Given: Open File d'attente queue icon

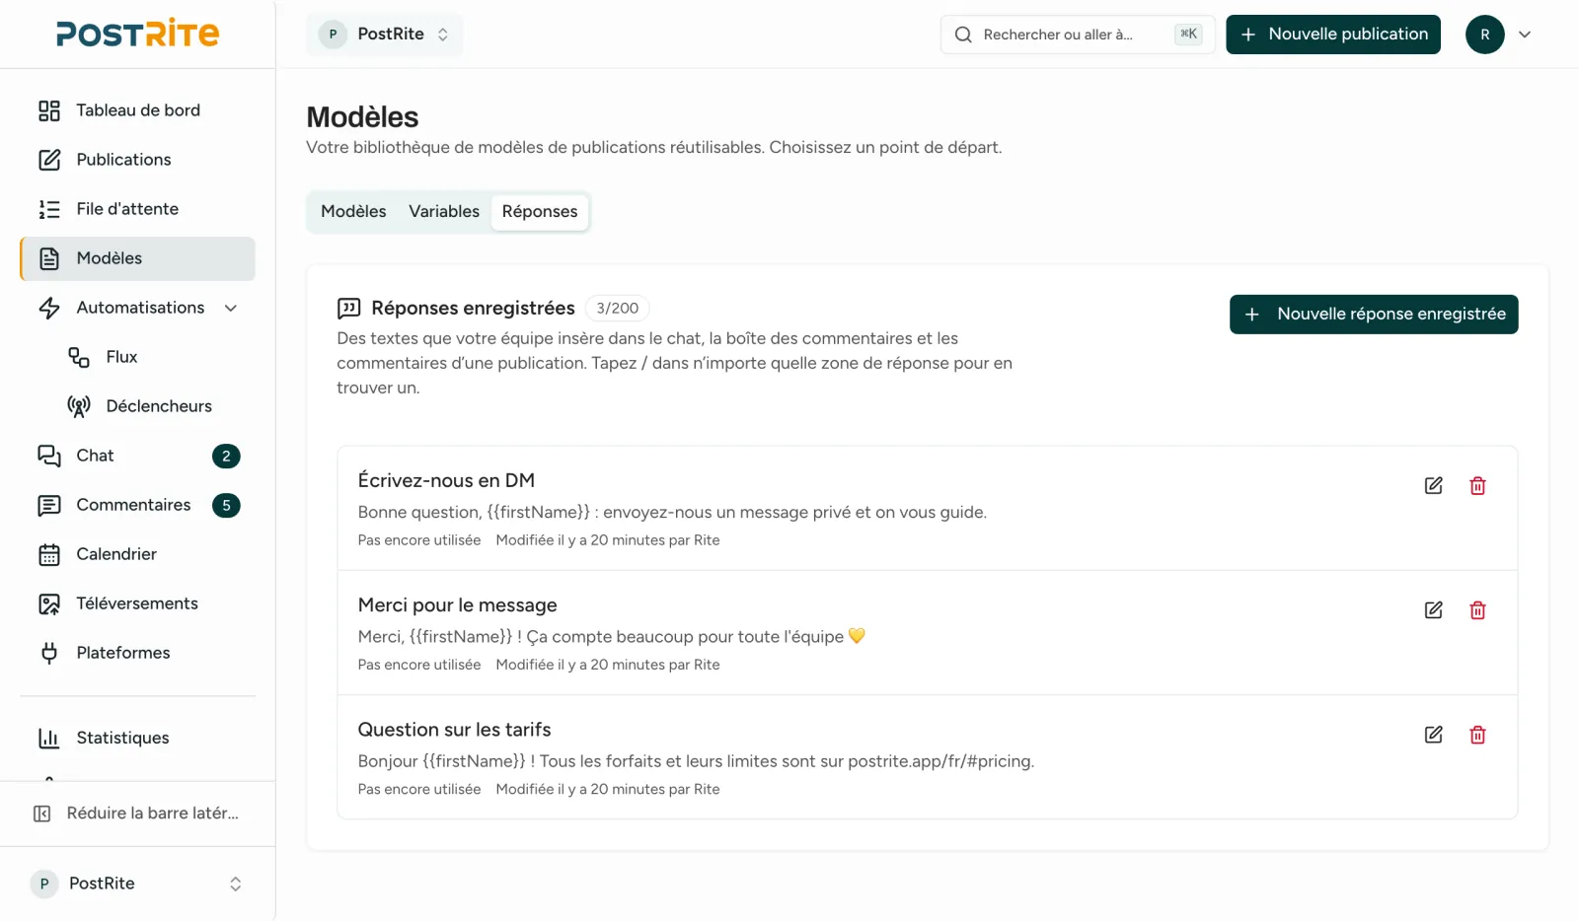Looking at the screenshot, I should (49, 209).
